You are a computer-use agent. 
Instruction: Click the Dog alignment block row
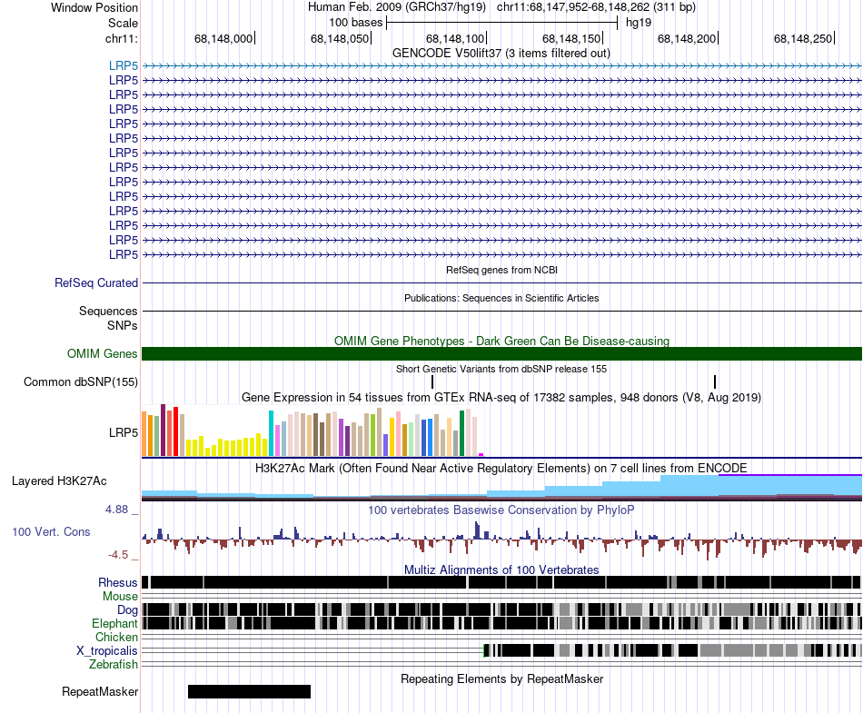[x=501, y=609]
